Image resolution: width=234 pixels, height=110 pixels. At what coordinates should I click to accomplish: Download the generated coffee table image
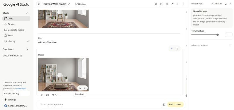[80, 88]
